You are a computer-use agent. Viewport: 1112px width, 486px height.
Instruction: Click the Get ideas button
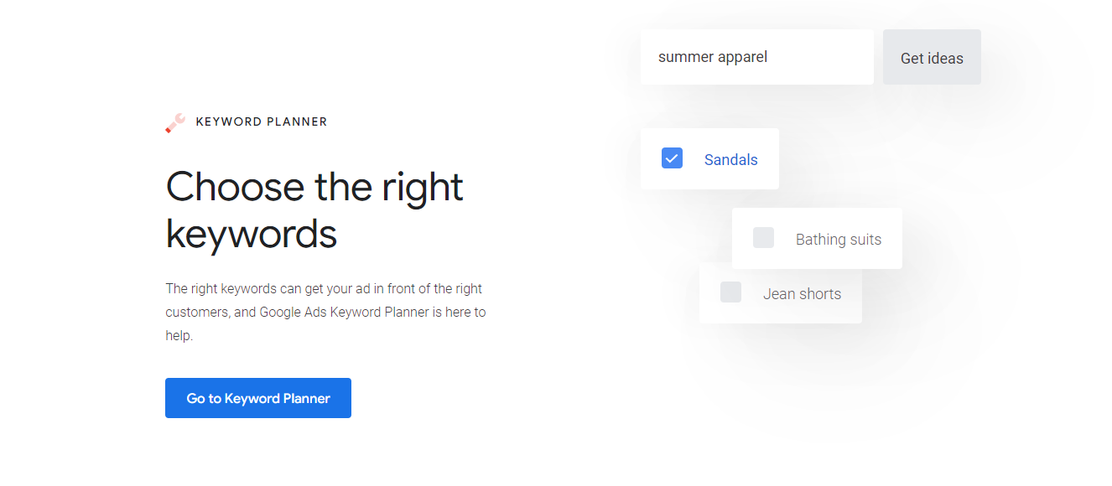[x=932, y=57]
